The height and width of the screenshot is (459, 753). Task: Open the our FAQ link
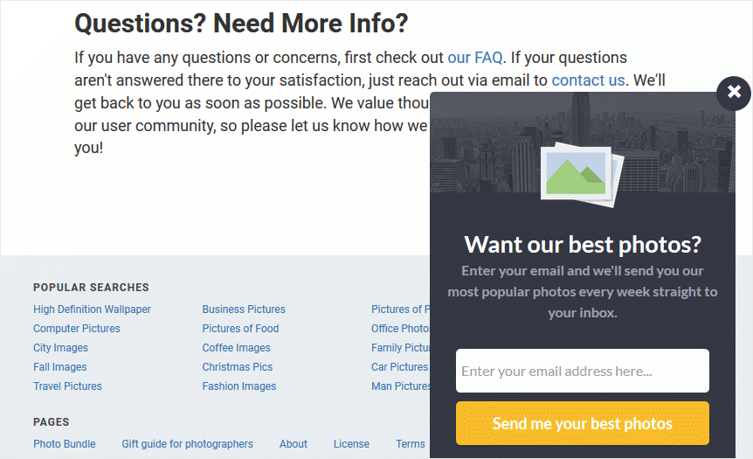(474, 58)
